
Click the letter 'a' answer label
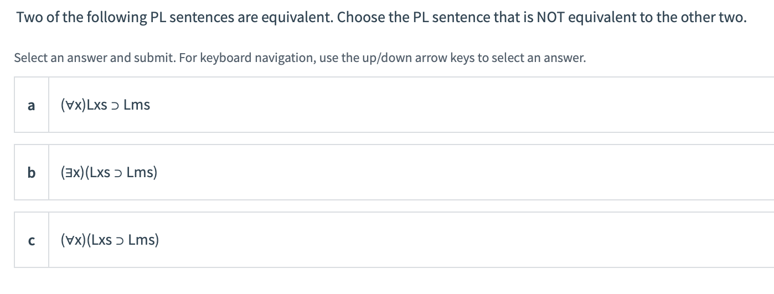click(x=32, y=105)
